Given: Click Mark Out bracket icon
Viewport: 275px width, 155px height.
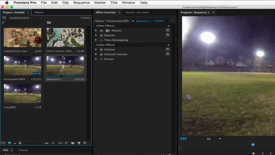Looking at the screenshot, I should coord(271,153).
